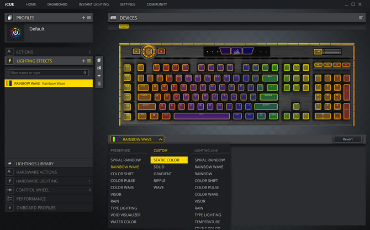The image size is (370, 230).
Task: Select the Enter key on keyboard
Action: [268, 97]
